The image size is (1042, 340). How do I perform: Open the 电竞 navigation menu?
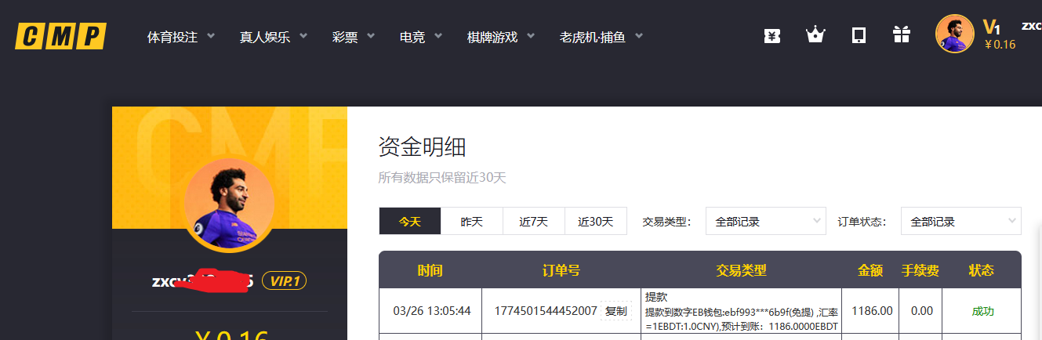(x=421, y=37)
